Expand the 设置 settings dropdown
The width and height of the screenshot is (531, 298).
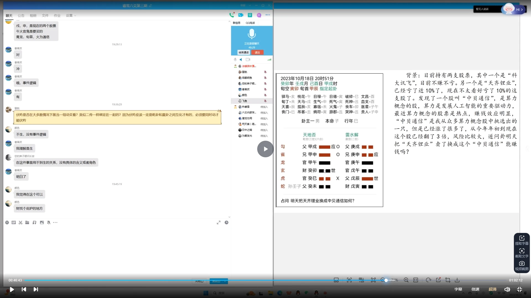[71, 15]
